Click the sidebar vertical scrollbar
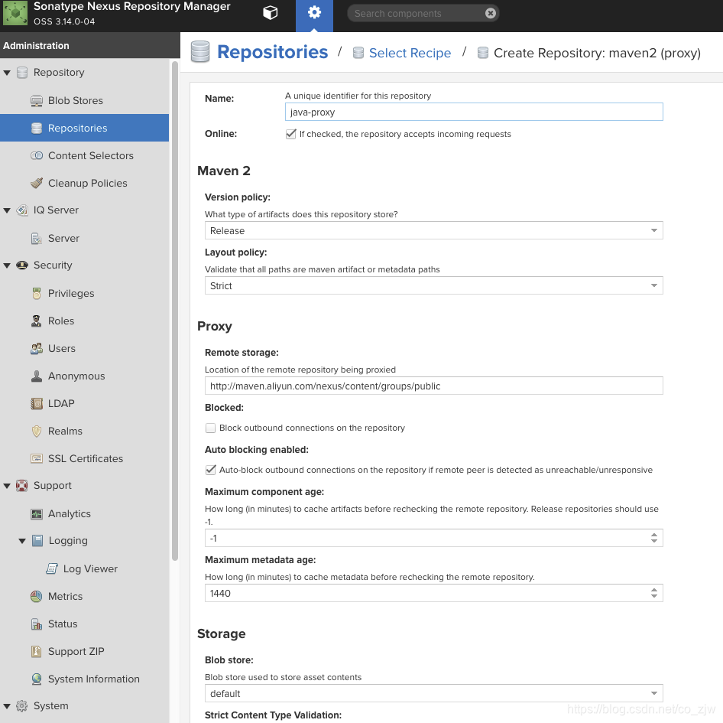The image size is (723, 723). point(175,311)
